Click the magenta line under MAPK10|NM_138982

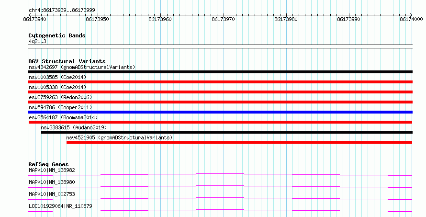pyautogui.click(x=220, y=174)
